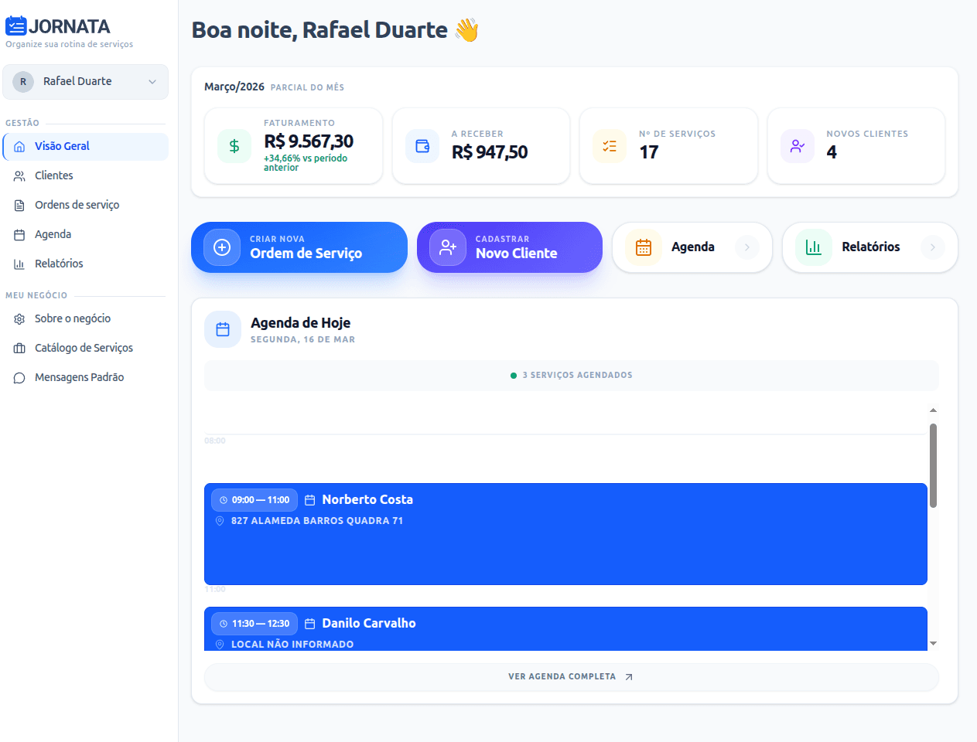Select Ordens de serviço in the sidebar
Viewport: 977px width, 742px height.
click(x=77, y=205)
